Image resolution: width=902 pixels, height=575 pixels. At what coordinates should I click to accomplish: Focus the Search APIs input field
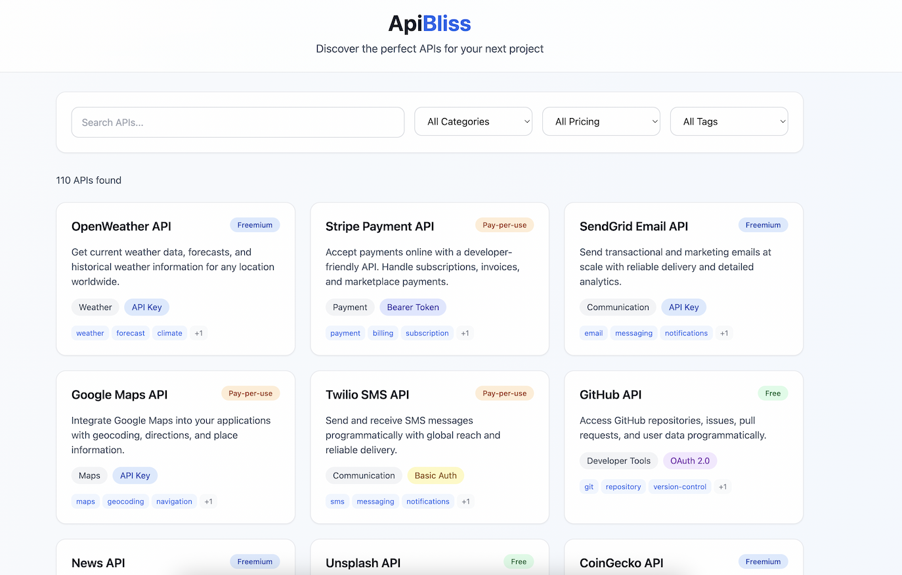(x=238, y=123)
